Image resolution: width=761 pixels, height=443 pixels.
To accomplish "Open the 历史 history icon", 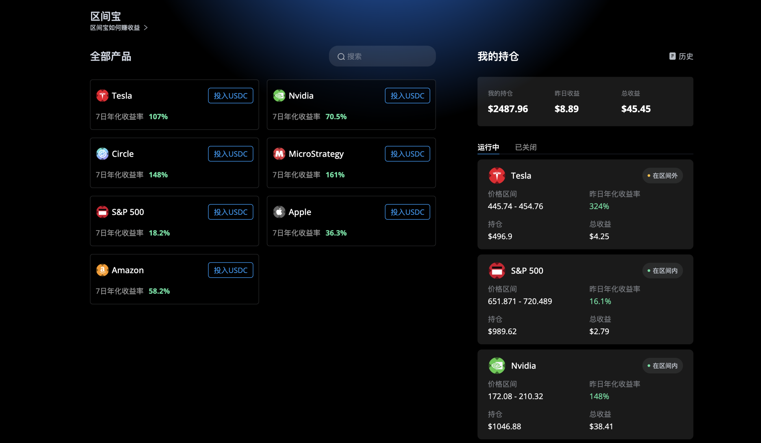I will click(672, 56).
